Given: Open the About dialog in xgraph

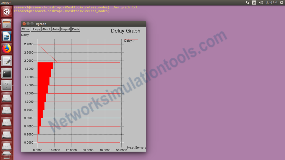Looking at the screenshot, I should [46, 29].
